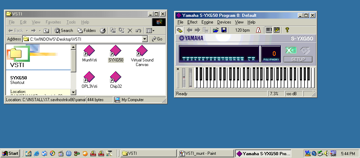The width and height of the screenshot is (360, 158).
Task: Select the MuntVsti shortcut icon
Action: (x=89, y=53)
